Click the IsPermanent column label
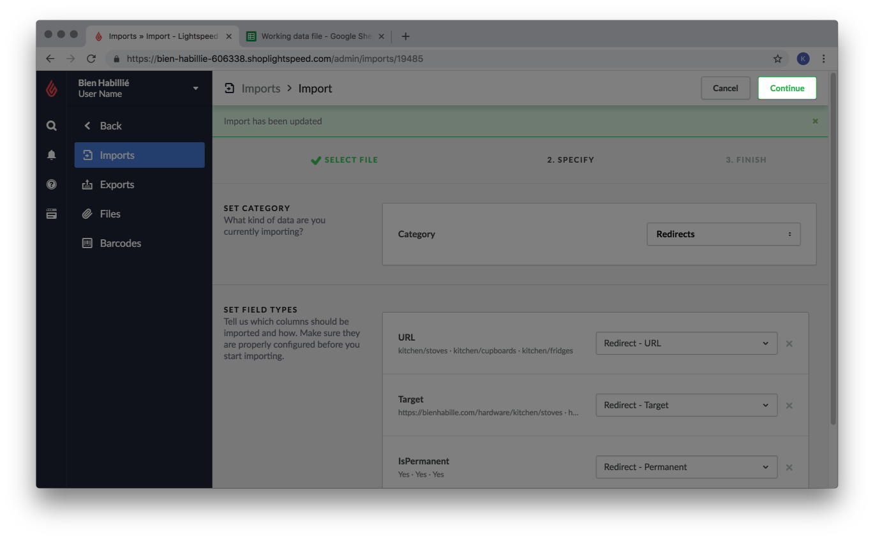Image resolution: width=873 pixels, height=539 pixels. [x=424, y=461]
